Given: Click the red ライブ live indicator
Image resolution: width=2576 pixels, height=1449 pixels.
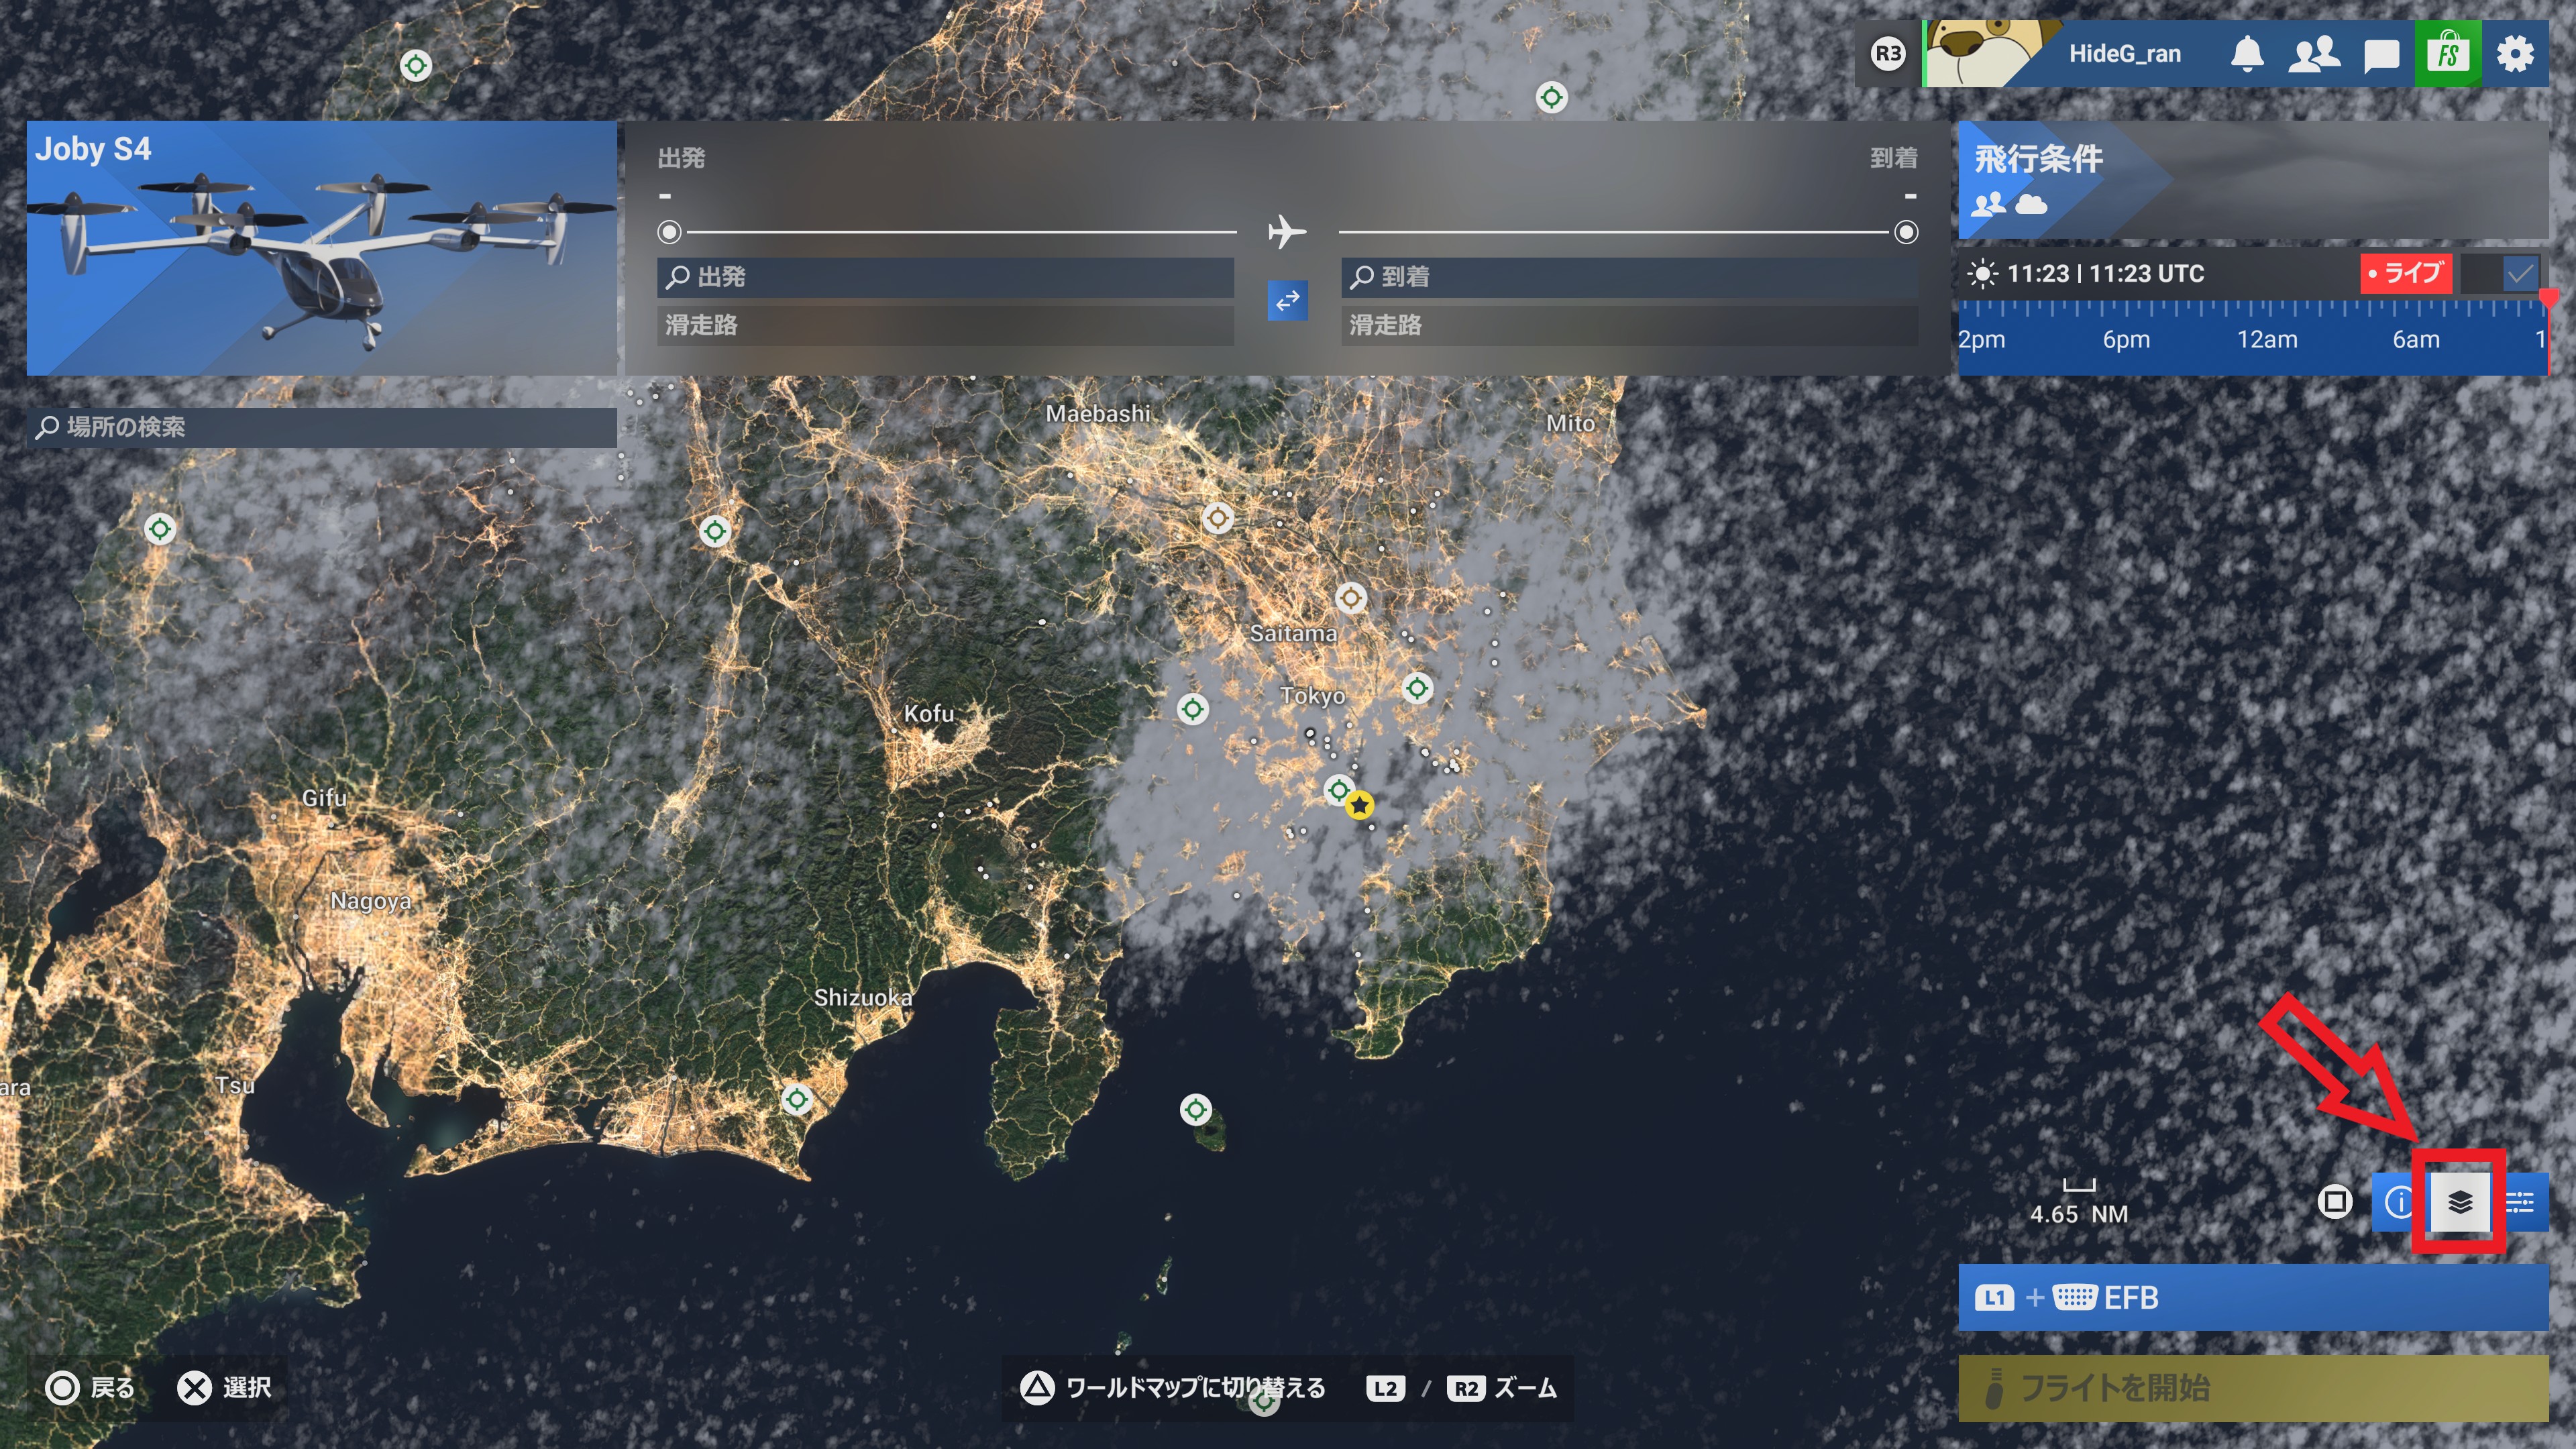Looking at the screenshot, I should pyautogui.click(x=2405, y=273).
